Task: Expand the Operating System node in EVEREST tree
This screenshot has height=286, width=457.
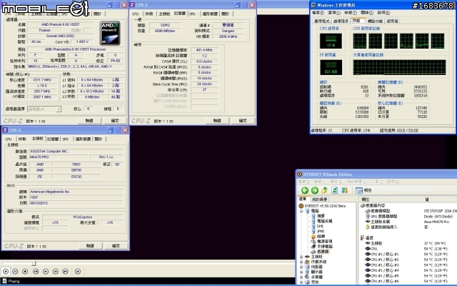Action: [301, 262]
